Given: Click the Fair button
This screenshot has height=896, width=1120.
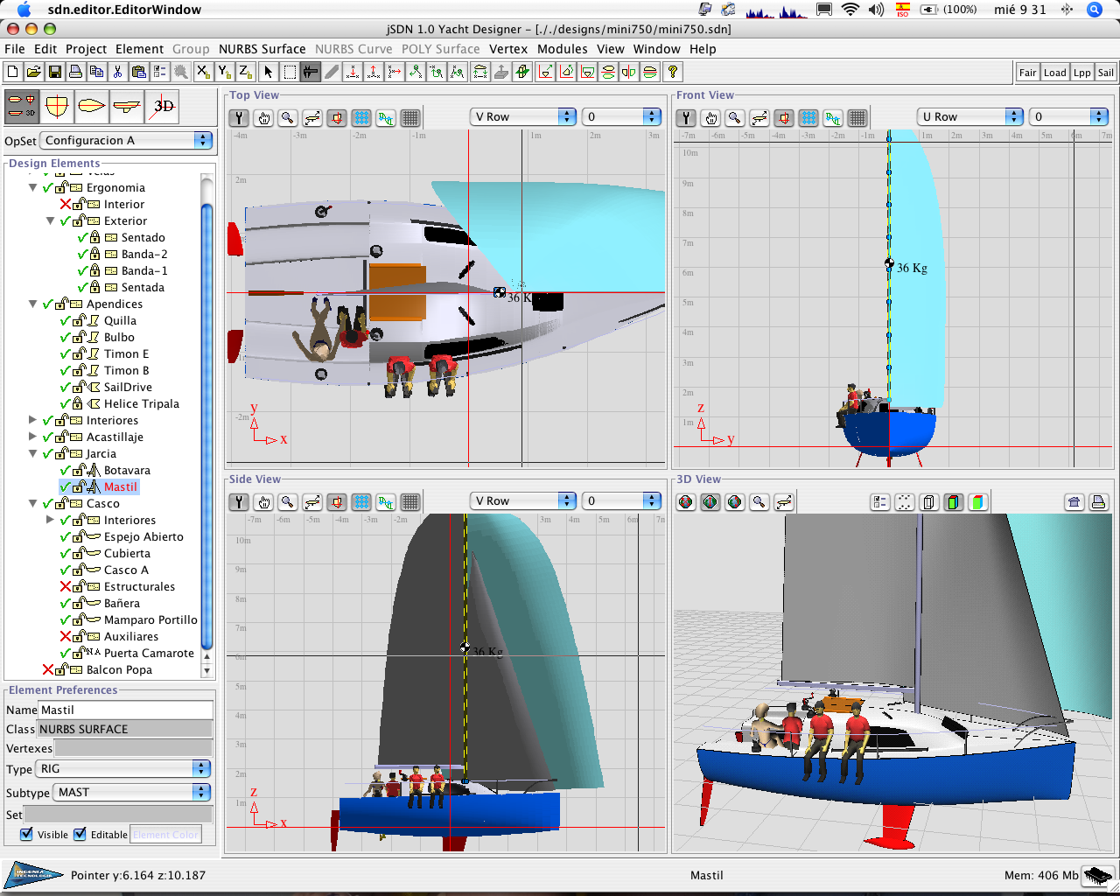Looking at the screenshot, I should pos(1027,73).
